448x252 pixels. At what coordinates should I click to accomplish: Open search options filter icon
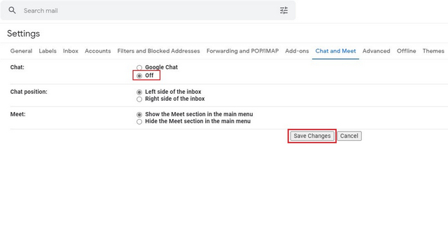283,10
